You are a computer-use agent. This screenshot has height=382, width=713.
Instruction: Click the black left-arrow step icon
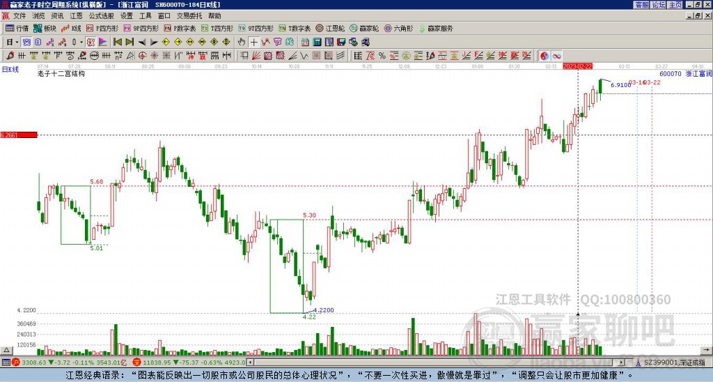pos(142,43)
